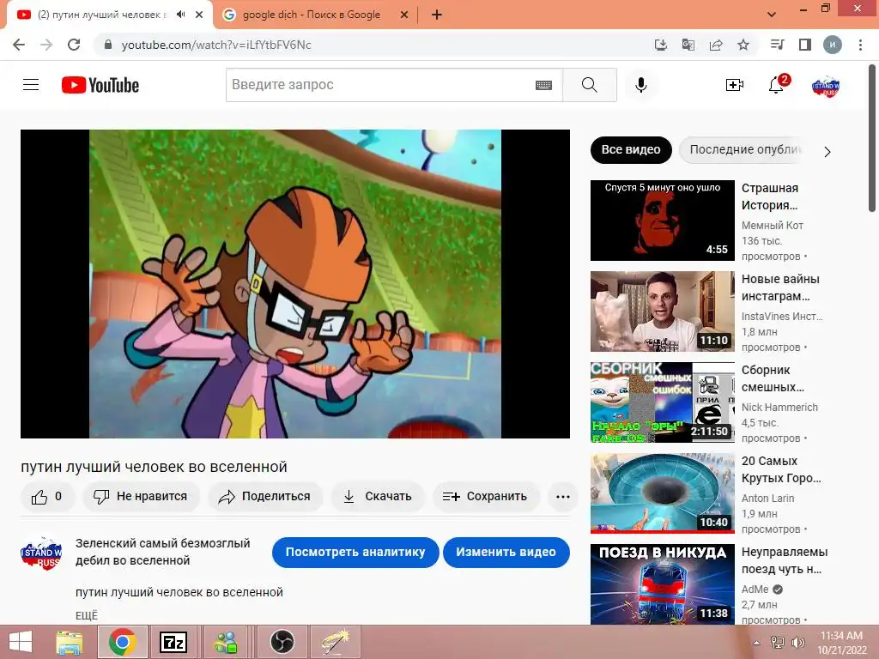
Task: Open the Сборник смешных ошибок thumbnail
Action: (x=662, y=402)
